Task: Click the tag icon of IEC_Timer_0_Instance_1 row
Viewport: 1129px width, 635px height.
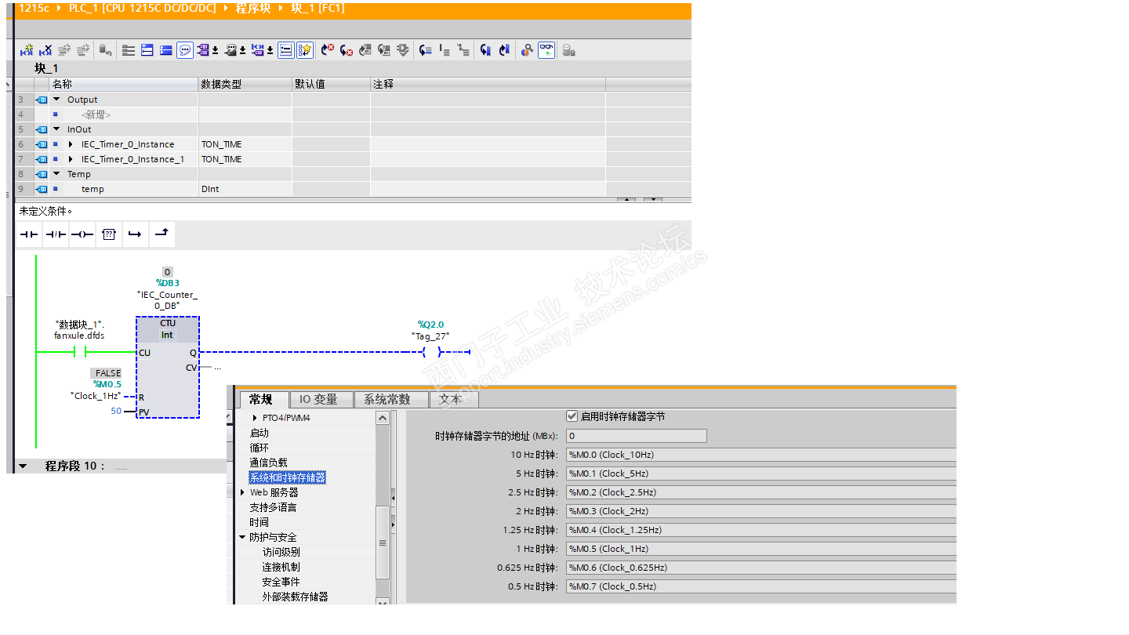Action: pos(42,160)
